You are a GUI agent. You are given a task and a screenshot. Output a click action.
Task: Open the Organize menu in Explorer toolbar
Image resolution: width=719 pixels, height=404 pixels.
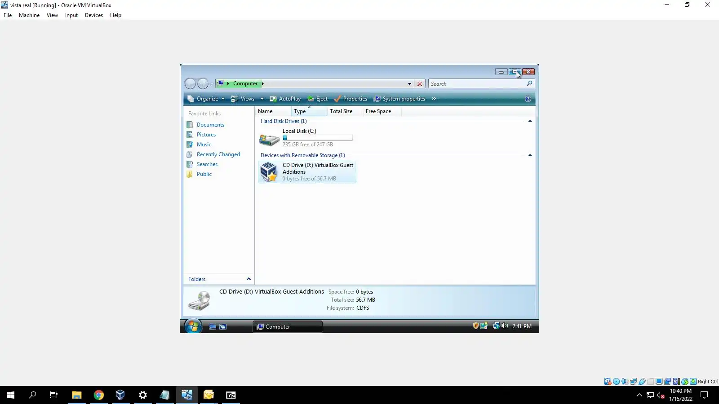click(206, 99)
